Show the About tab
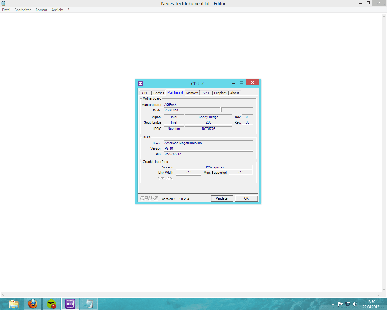This screenshot has width=387, height=310. coord(235,93)
